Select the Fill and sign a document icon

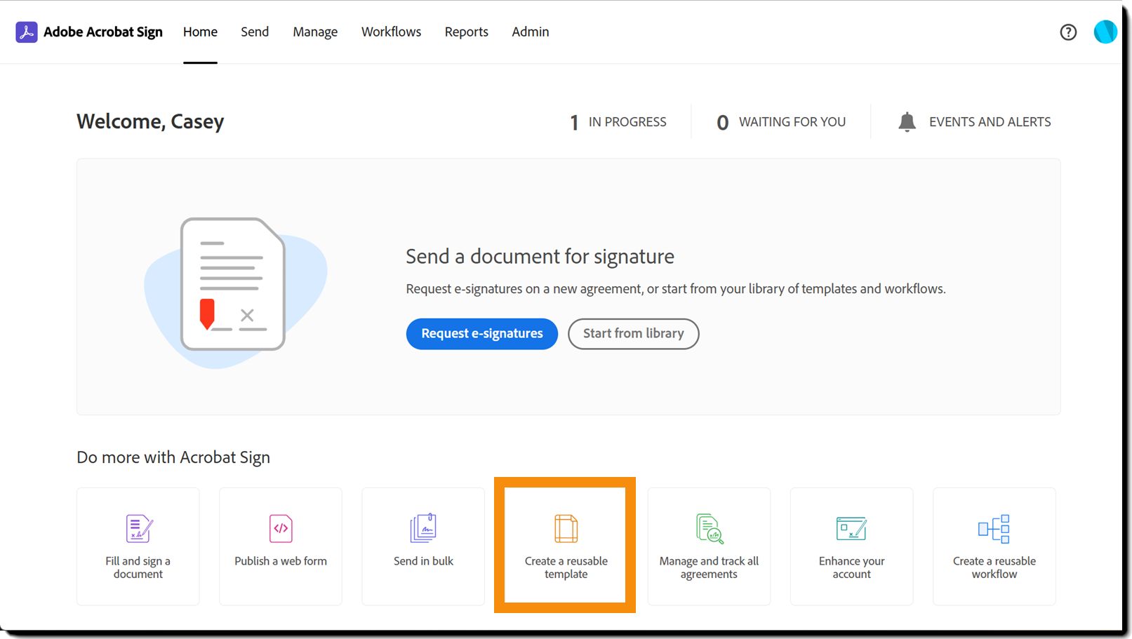139,529
